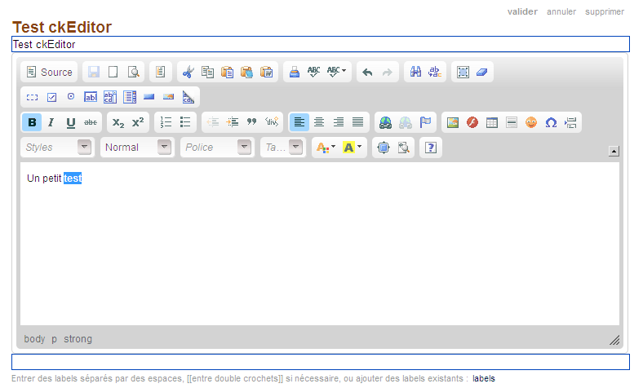Image resolution: width=643 pixels, height=388 pixels.
Task: Insert a form Button
Action: pos(149,97)
